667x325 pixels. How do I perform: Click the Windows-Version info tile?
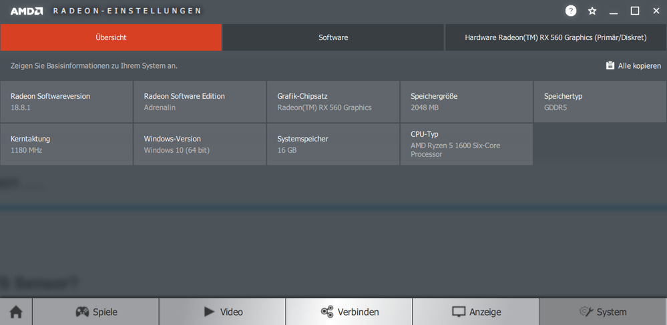tap(200, 144)
